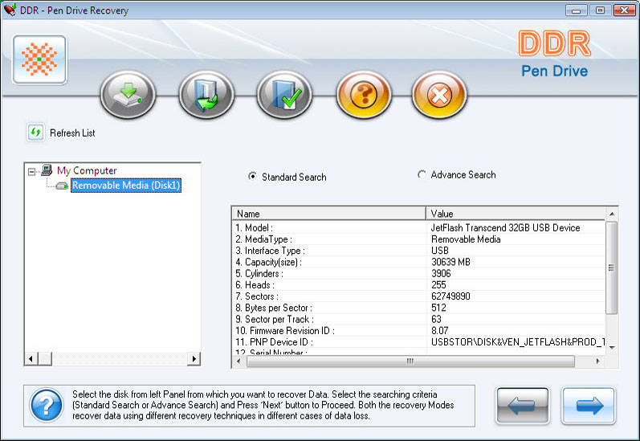Click the Name column header
The image size is (640, 441).
coord(329,214)
